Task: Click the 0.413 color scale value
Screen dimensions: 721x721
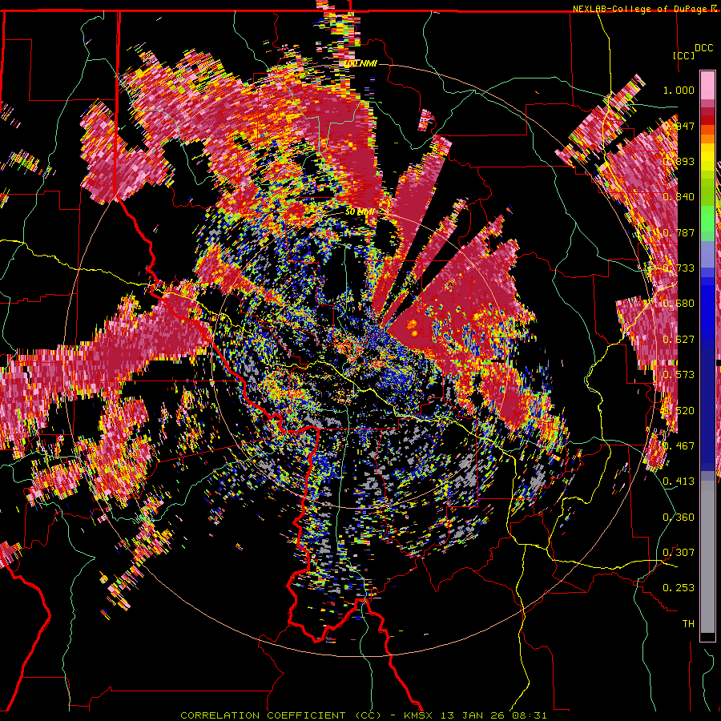Action: (x=679, y=481)
